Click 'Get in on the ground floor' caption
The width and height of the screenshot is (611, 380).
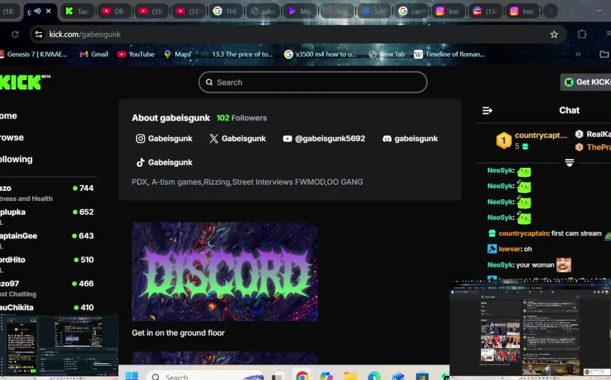click(x=178, y=333)
